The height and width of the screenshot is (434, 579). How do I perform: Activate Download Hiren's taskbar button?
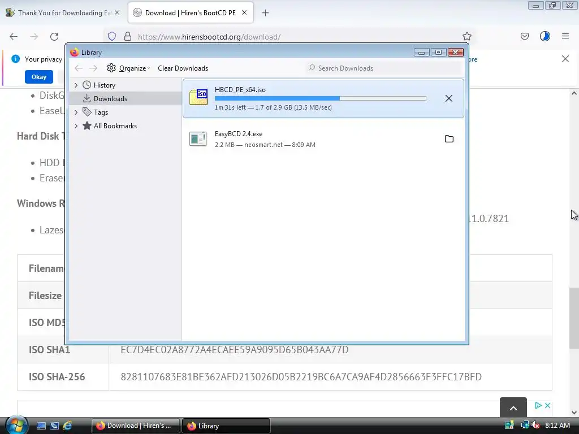(x=135, y=426)
